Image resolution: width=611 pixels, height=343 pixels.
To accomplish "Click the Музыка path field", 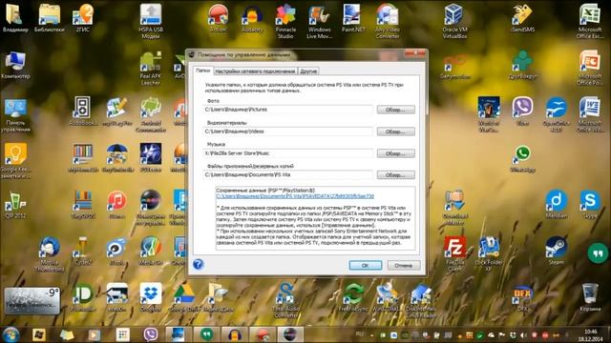I will click(287, 153).
